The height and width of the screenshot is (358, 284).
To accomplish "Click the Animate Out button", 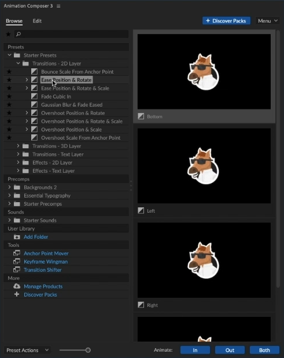I will point(230,350).
